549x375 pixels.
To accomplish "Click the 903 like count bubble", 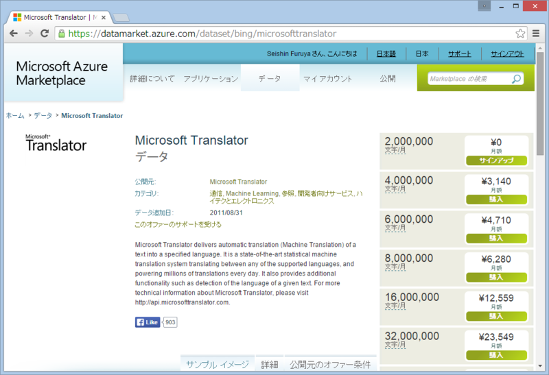I will point(170,322).
